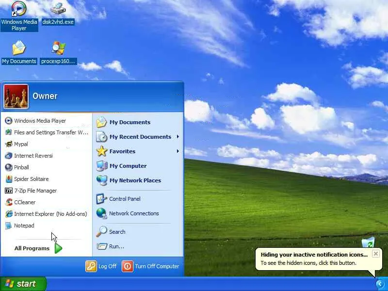Viewport: 388px width, 291px height.
Task: Show hidden notification icons with the tray arrow
Action: (x=380, y=284)
